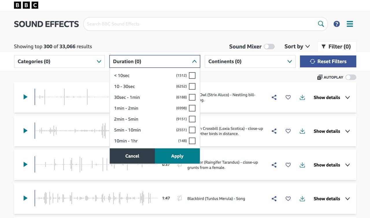Open the Categories filter dropdown
This screenshot has width=370, height=218.
point(59,61)
